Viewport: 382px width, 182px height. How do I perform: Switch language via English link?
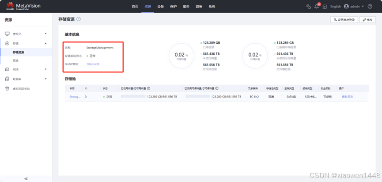pos(336,7)
